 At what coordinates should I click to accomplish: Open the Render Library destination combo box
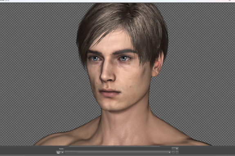tap(118, 152)
